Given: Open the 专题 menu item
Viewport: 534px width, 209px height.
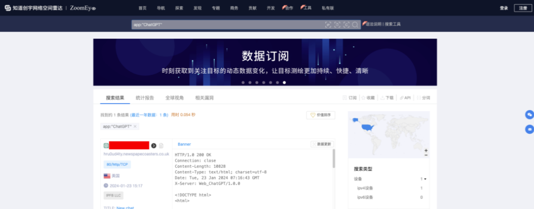Looking at the screenshot, I should 216,8.
